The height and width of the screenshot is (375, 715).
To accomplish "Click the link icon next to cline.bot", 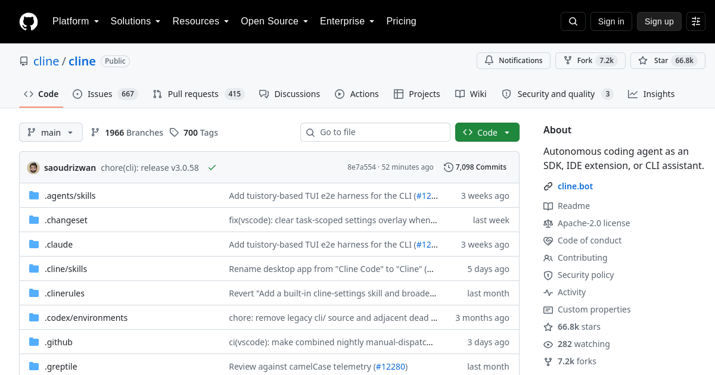I will (548, 186).
